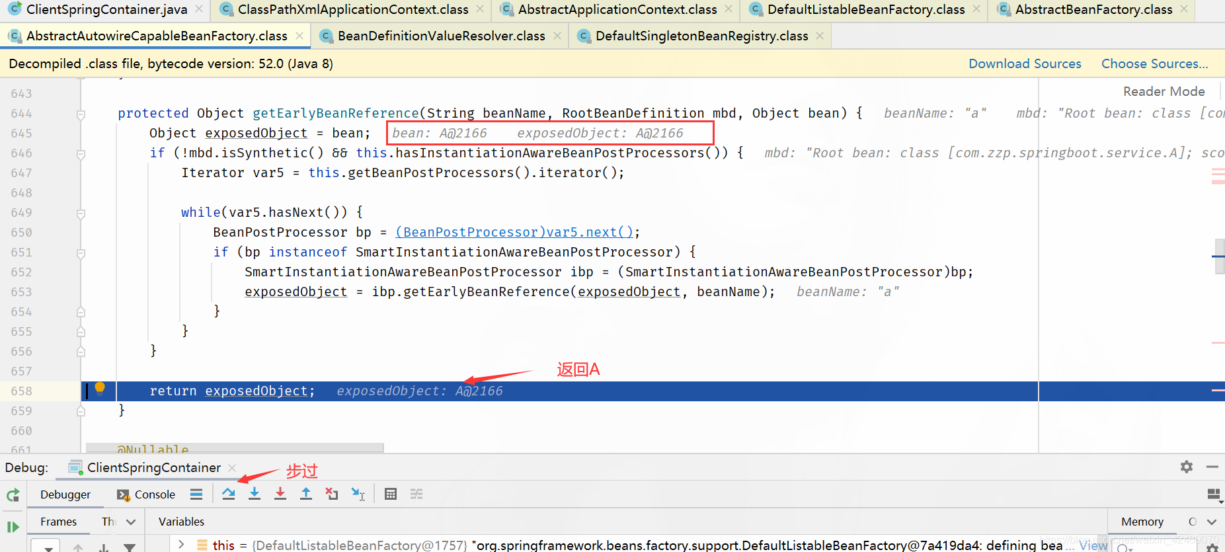Click the Run to Cursor icon
The width and height of the screenshot is (1225, 552).
pos(358,494)
